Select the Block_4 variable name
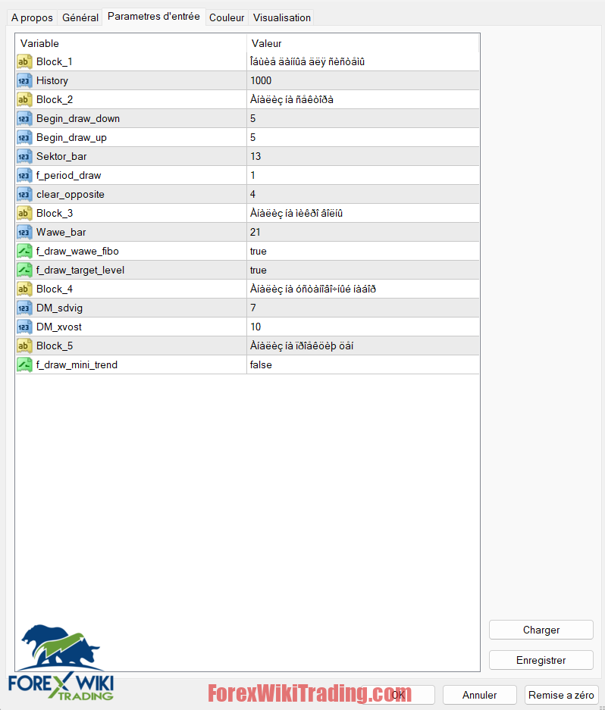This screenshot has width=605, height=710. tap(55, 289)
